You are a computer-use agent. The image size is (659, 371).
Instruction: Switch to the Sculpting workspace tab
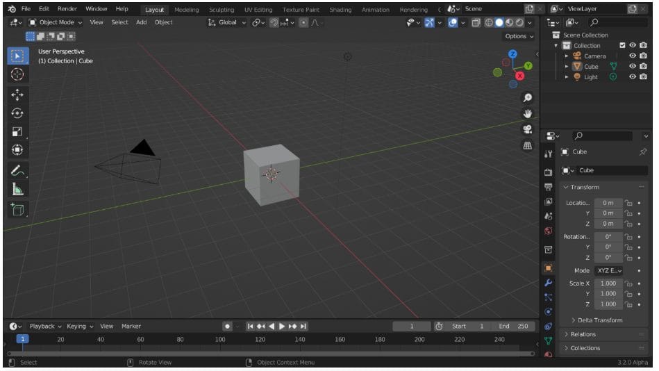(222, 10)
